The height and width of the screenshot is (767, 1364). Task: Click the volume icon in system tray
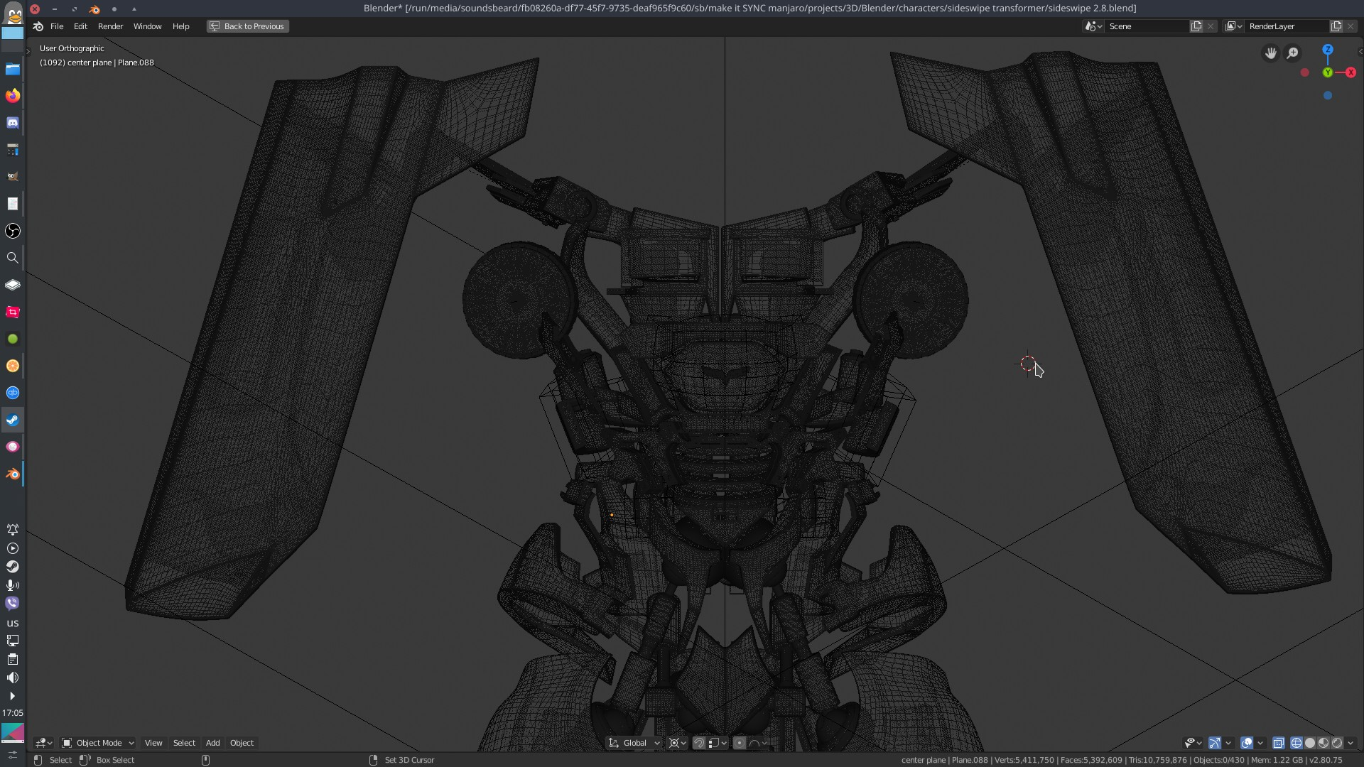coord(13,678)
